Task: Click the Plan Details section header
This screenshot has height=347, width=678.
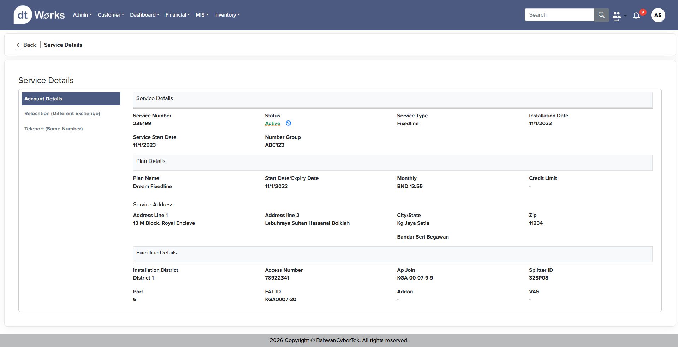Action: 393,163
